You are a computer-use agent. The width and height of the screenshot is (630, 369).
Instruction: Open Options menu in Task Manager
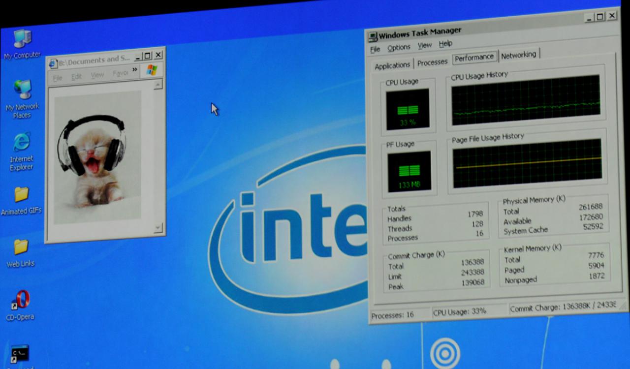point(399,48)
